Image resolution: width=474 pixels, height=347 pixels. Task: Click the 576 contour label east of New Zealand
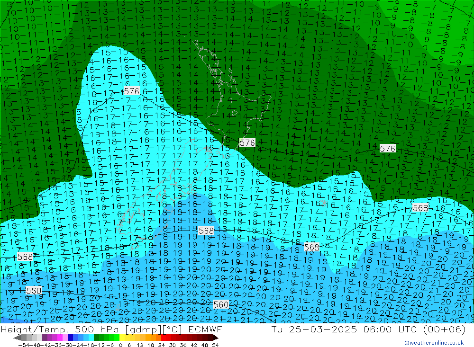click(x=388, y=149)
